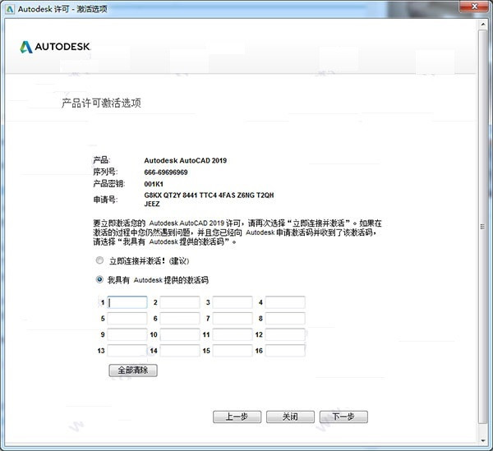
Task: Focus activation code field 8
Action: [285, 319]
